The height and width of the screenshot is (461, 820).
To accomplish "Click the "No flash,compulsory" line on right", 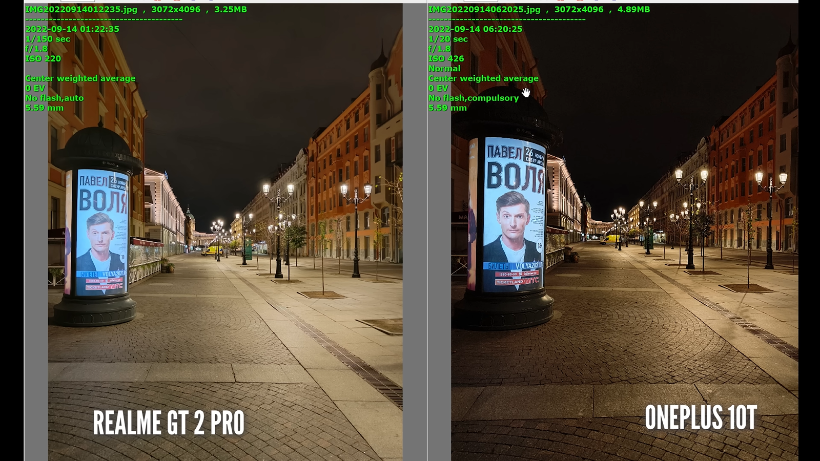I will coord(473,98).
